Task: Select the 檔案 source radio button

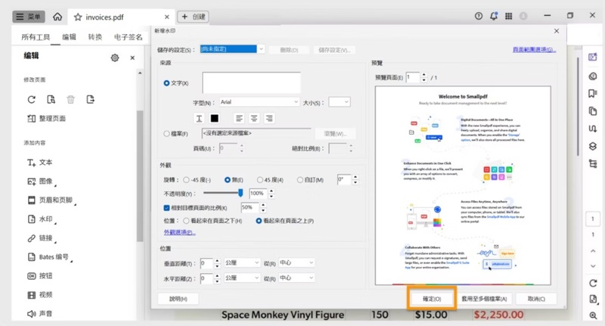Action: click(166, 133)
